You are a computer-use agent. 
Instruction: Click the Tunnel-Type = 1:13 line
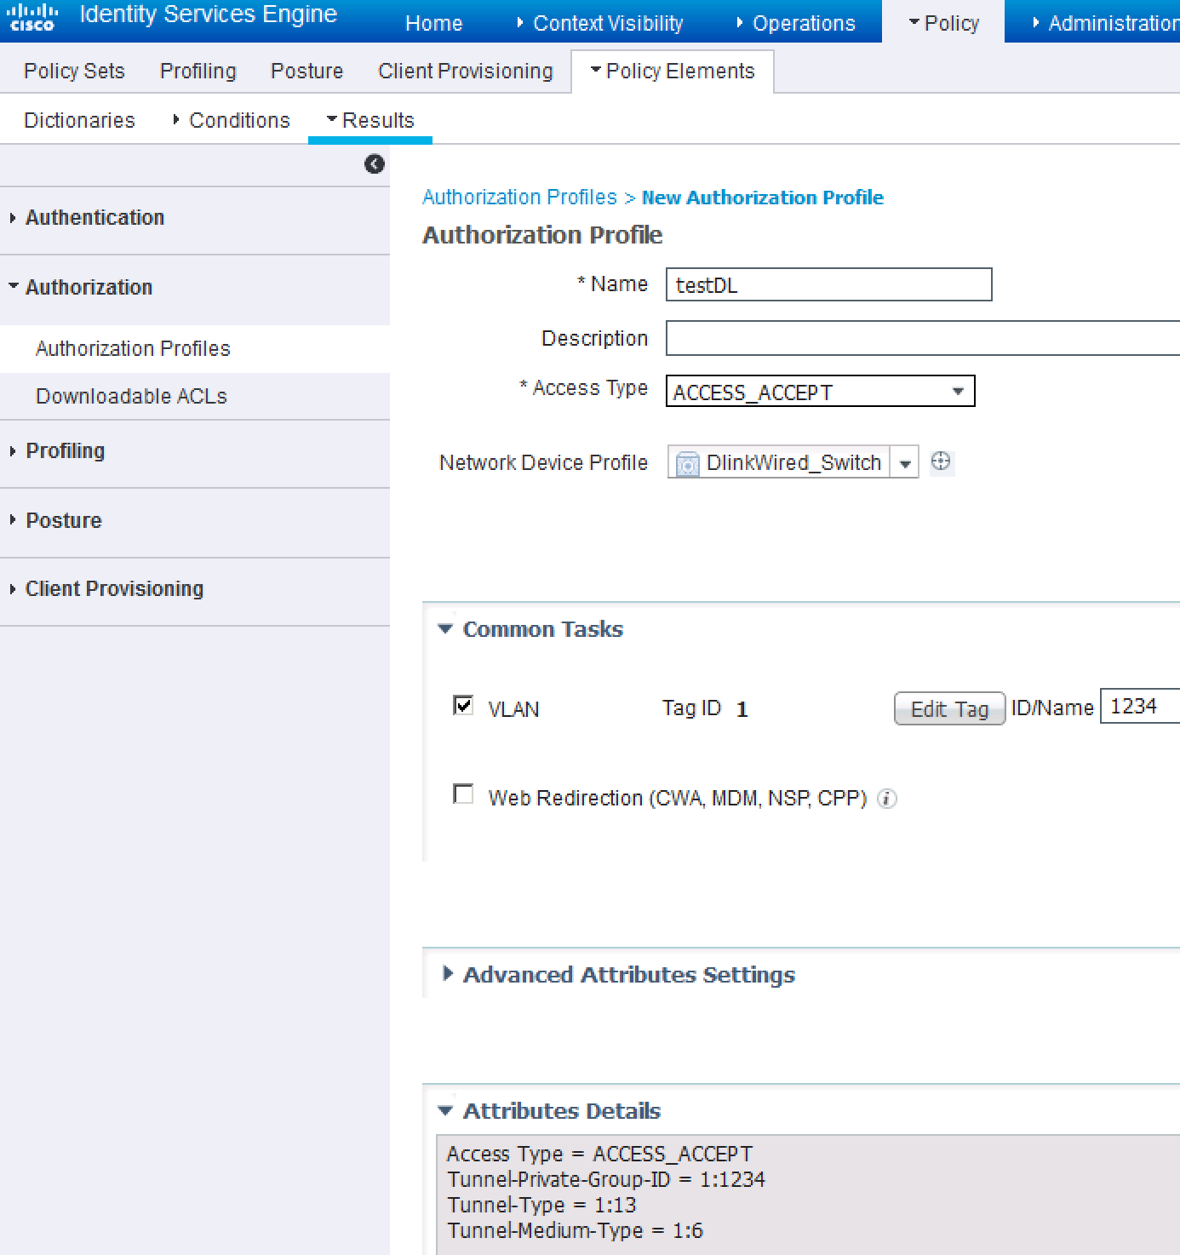click(541, 1205)
